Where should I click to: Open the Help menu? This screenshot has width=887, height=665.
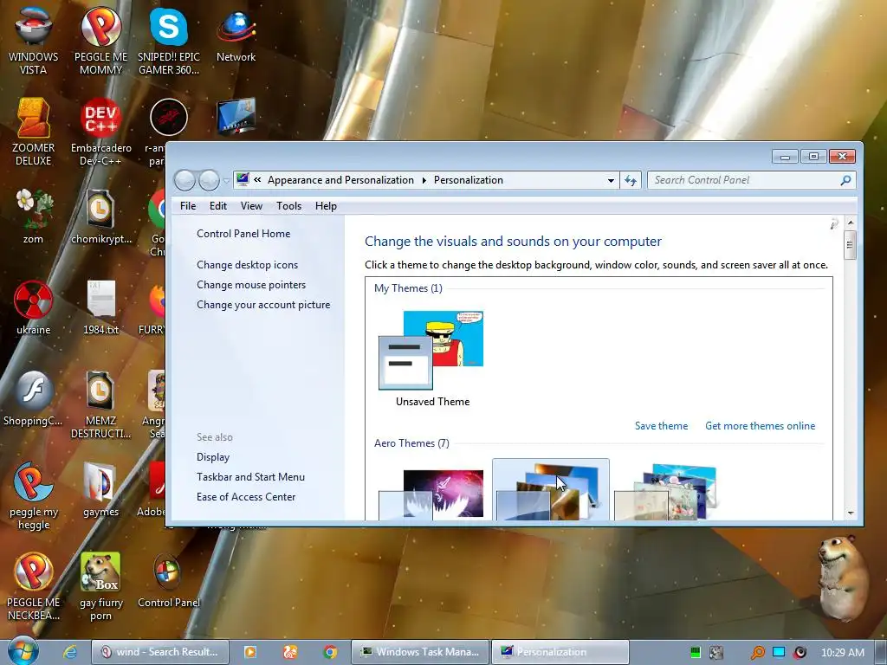(326, 206)
